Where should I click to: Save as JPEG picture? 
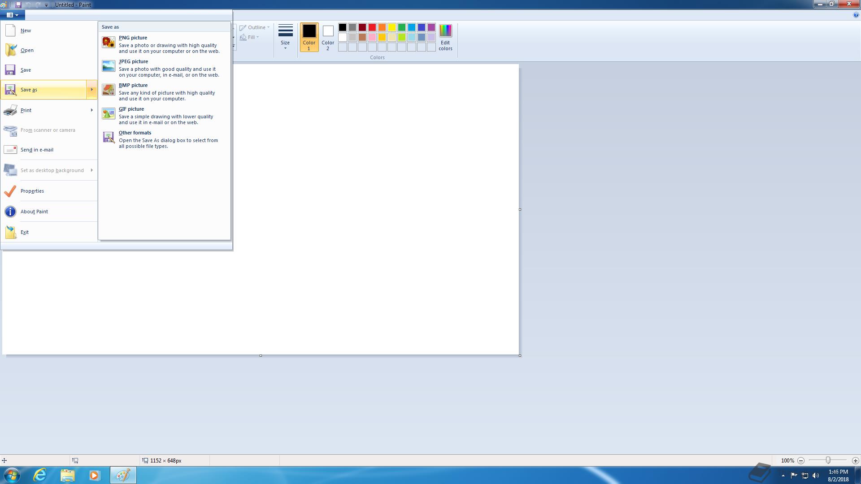pos(164,68)
